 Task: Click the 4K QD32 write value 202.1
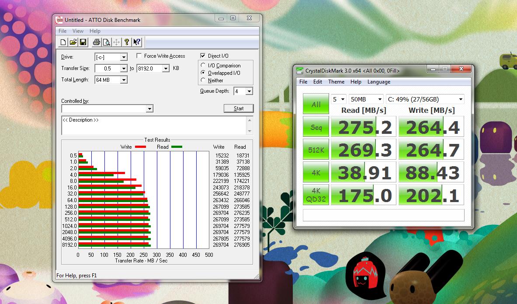(431, 195)
